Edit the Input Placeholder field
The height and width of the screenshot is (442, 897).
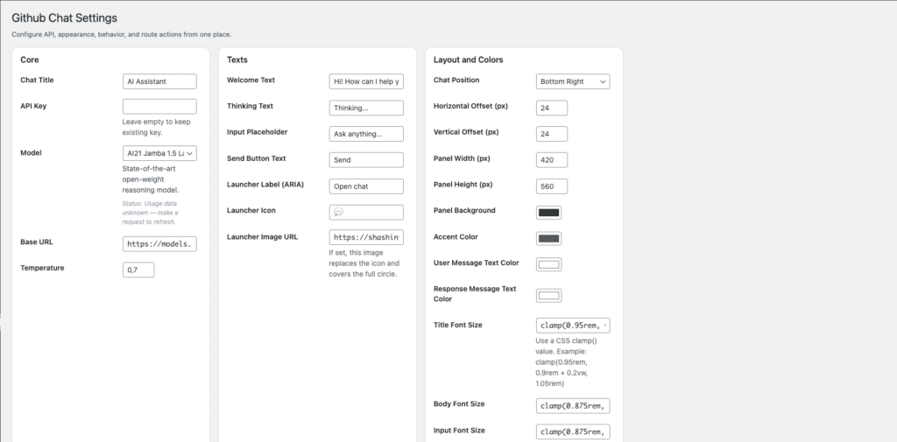(x=366, y=134)
